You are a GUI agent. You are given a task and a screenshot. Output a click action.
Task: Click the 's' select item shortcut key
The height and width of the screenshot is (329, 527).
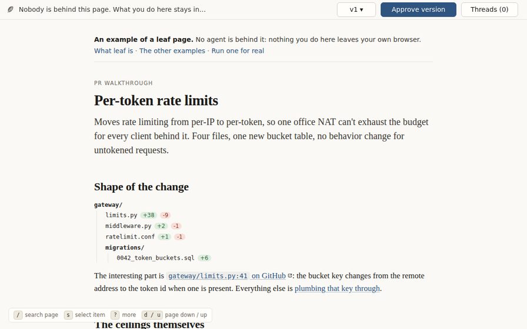coord(68,315)
